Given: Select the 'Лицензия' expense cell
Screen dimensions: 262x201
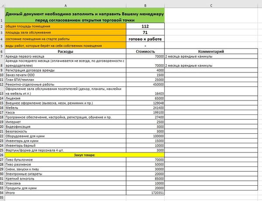Looking at the screenshot, I should [65, 98].
